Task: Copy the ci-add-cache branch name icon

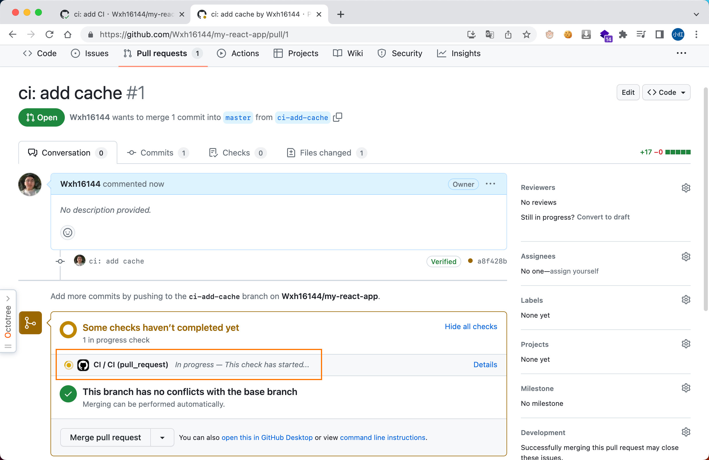Action: click(338, 117)
